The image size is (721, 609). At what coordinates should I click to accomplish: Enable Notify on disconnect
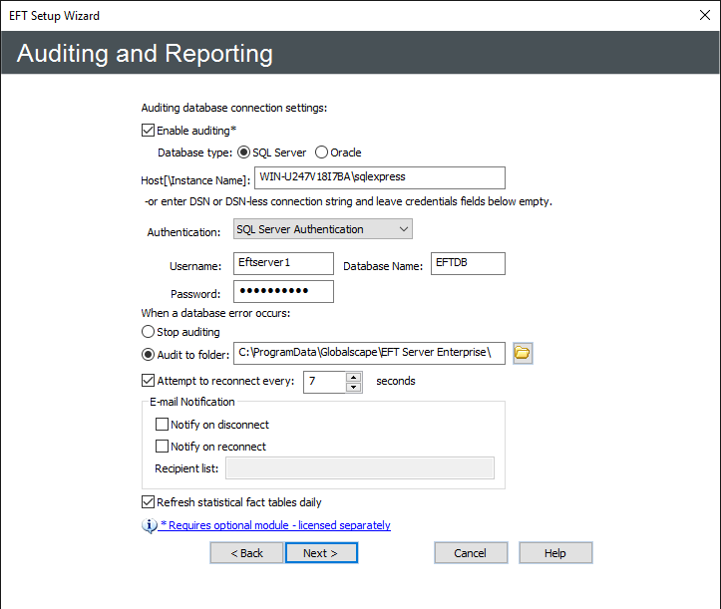coord(163,425)
